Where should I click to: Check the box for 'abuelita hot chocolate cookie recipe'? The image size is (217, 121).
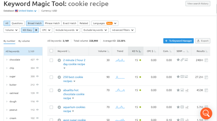click(x=51, y=90)
